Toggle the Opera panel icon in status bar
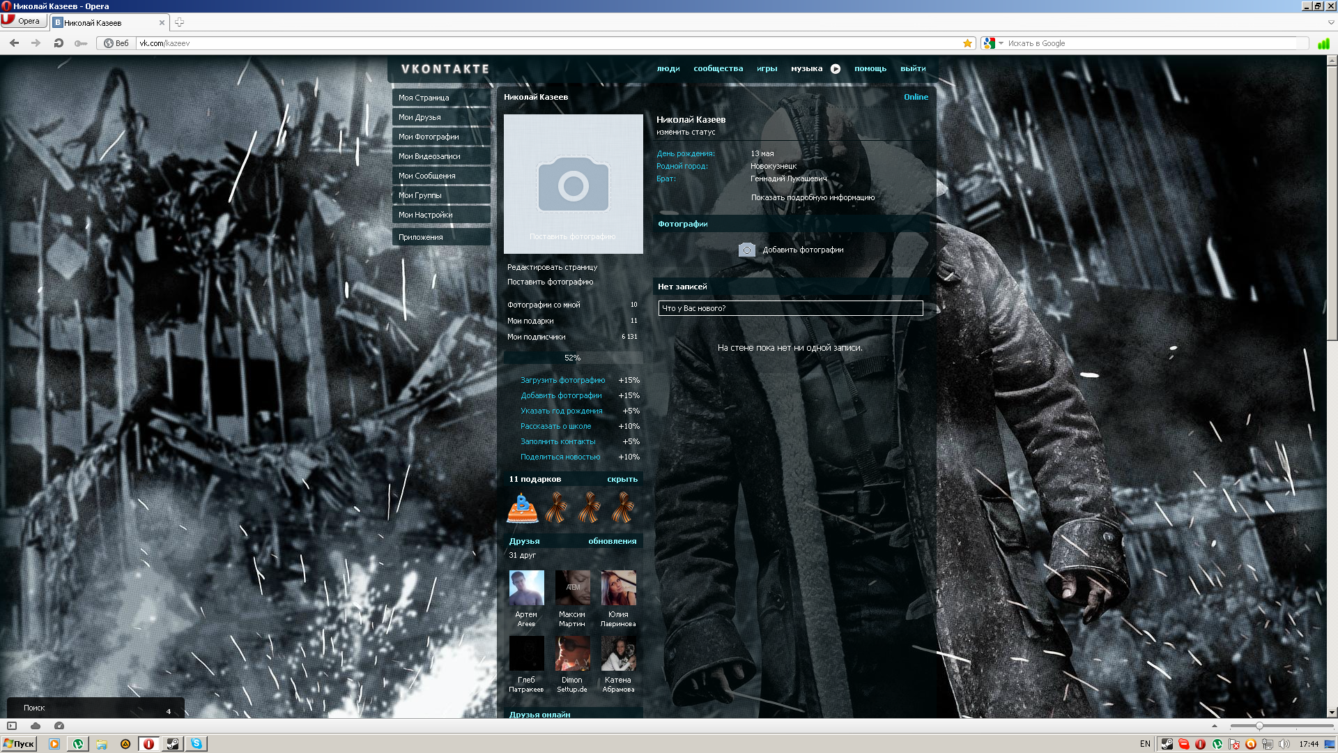1338x753 pixels. point(12,726)
